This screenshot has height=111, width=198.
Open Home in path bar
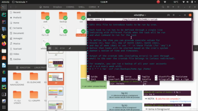pyautogui.click(x=44, y=7)
